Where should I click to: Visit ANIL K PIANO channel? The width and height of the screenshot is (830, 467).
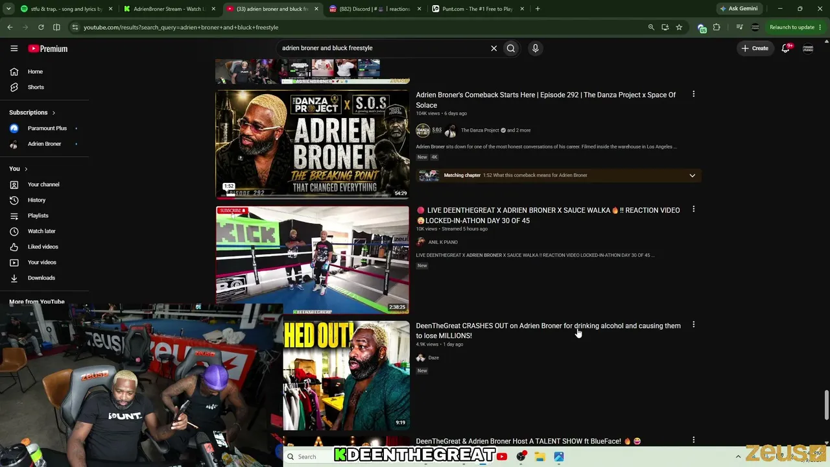[x=443, y=242]
